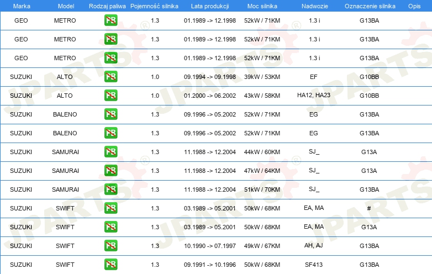
Task: Select the Rodzaj paliwa column header
Action: point(107,6)
